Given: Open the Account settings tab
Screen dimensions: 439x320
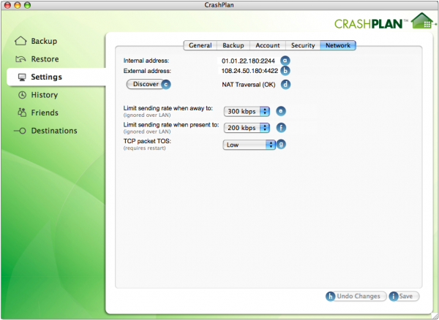Looking at the screenshot, I should pyautogui.click(x=267, y=45).
